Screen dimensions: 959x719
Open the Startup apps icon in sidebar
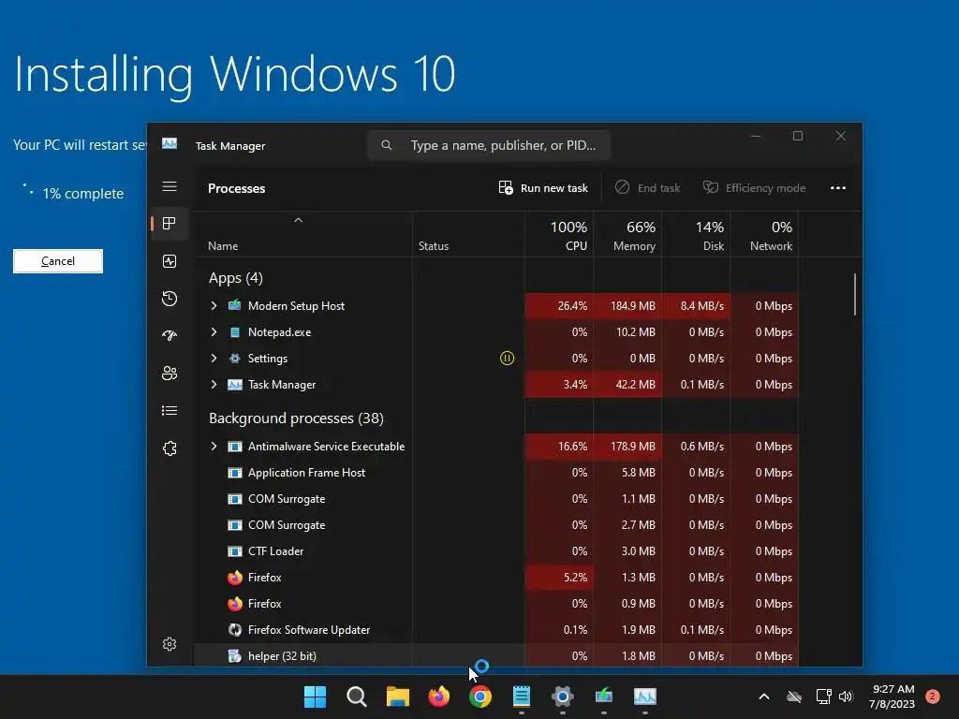[x=170, y=335]
